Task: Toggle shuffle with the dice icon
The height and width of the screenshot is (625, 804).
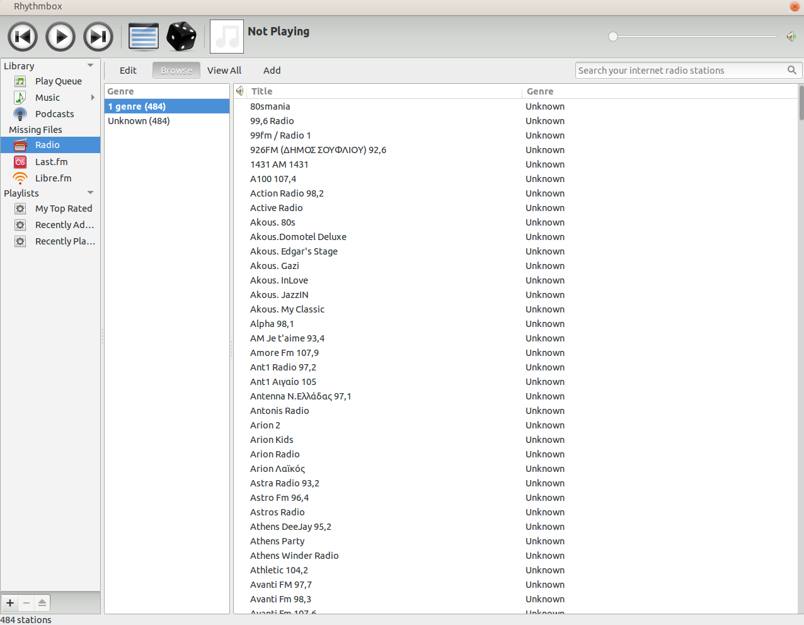Action: coord(181,37)
